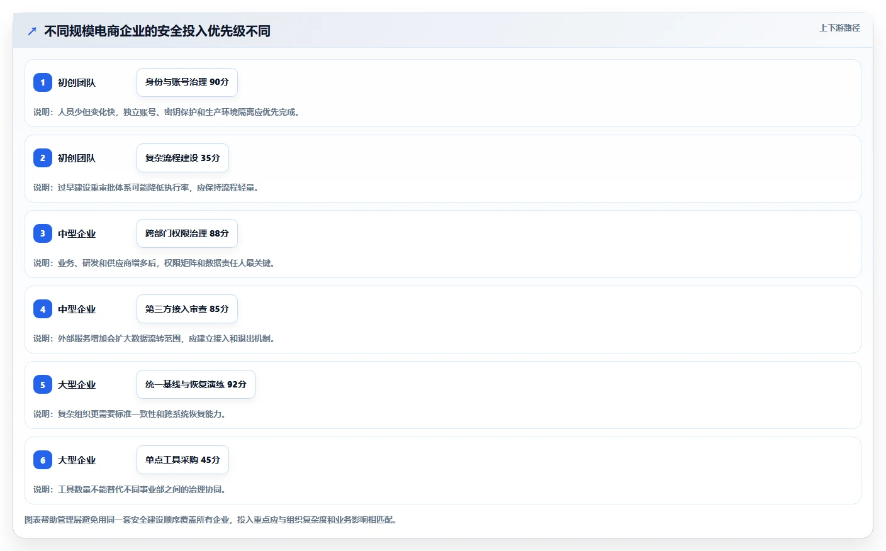
Task: Select number badge 5
Action: [x=43, y=384]
